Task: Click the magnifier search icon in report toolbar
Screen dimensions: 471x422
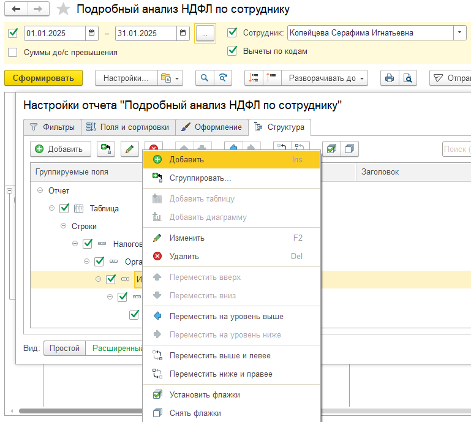Action: (205, 78)
